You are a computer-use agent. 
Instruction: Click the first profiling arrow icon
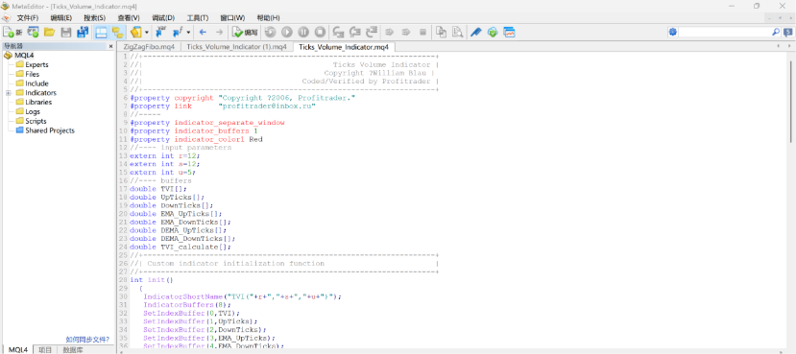390,32
